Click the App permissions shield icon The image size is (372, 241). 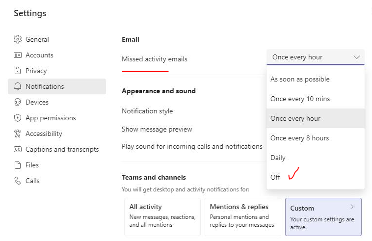click(18, 118)
